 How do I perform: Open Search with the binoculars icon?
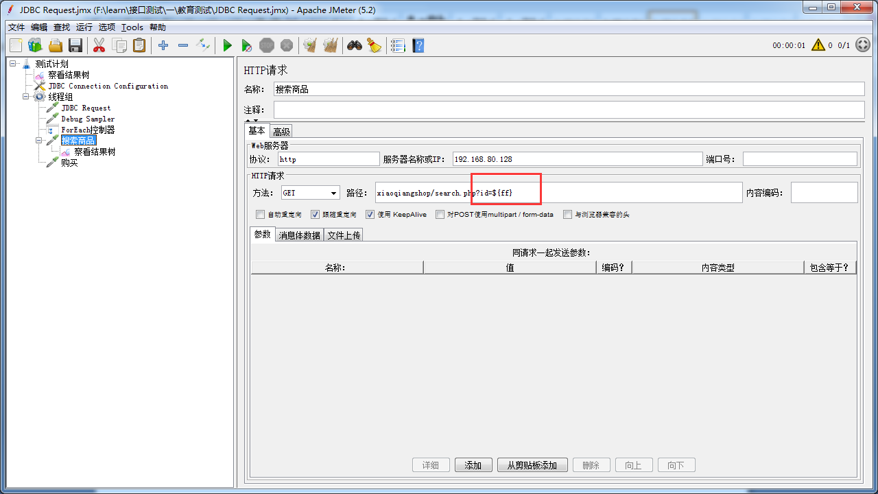coord(354,45)
